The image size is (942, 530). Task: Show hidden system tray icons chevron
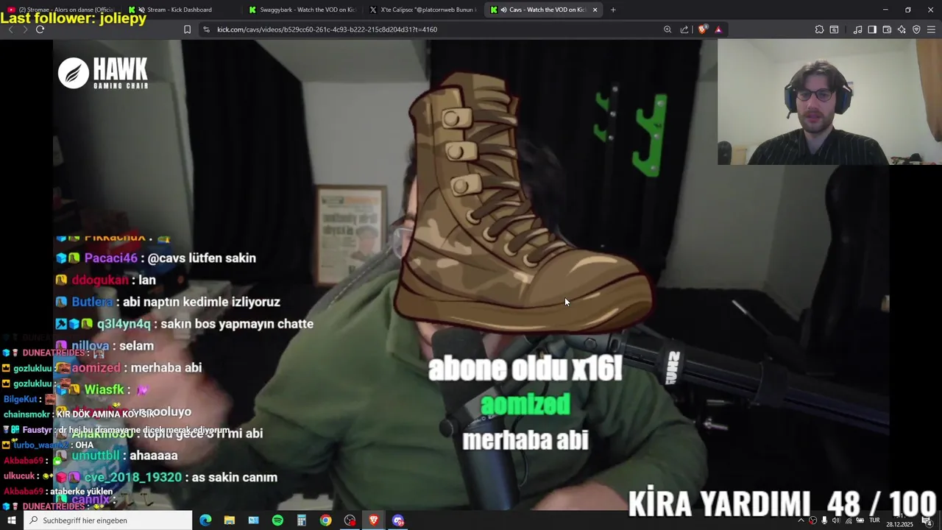[801, 520]
